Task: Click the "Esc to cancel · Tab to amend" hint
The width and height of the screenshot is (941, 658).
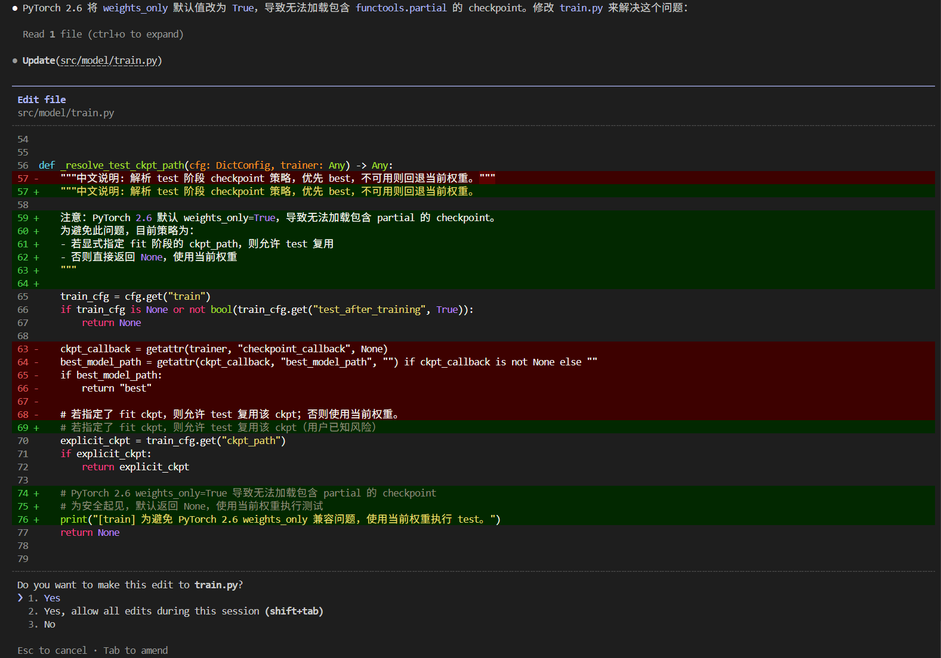Action: click(x=92, y=650)
